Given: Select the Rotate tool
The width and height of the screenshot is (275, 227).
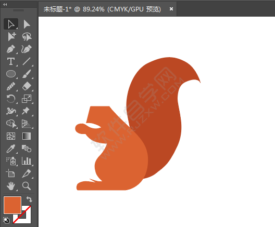Looking at the screenshot, I should coord(11,99).
